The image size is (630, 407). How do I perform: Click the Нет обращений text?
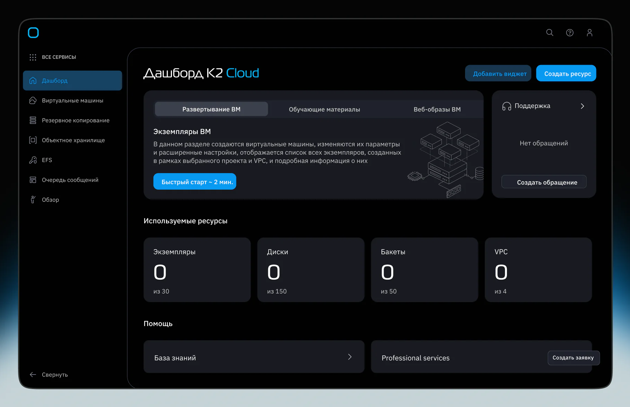pyautogui.click(x=544, y=143)
